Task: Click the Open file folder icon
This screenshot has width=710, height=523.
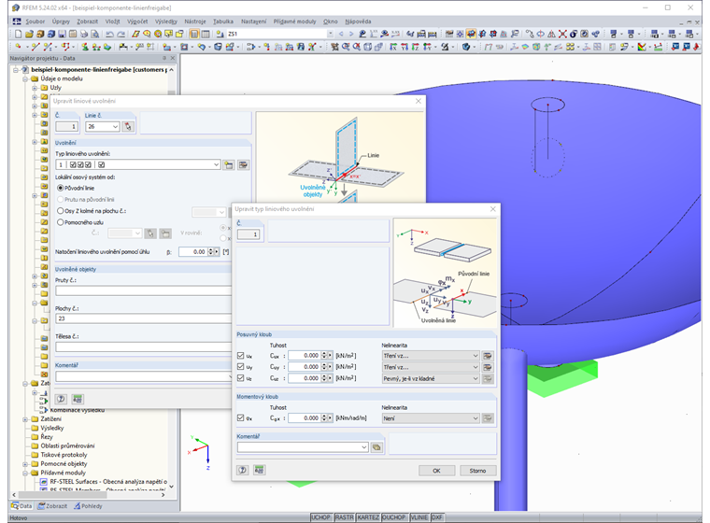Action: [x=29, y=34]
